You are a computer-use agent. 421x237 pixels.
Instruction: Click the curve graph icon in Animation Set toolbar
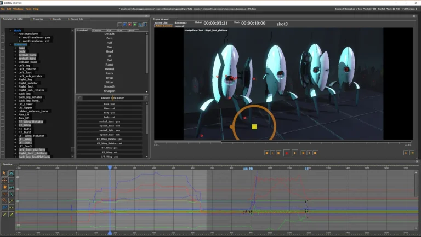(x=140, y=25)
